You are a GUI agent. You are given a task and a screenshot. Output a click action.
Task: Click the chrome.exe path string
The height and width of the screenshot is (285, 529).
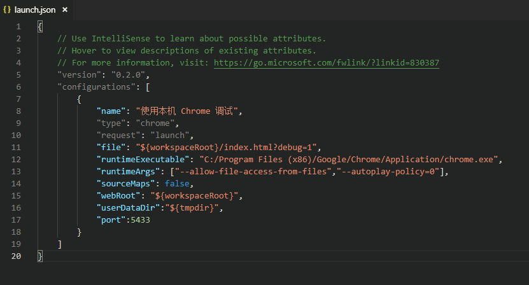pos(348,160)
